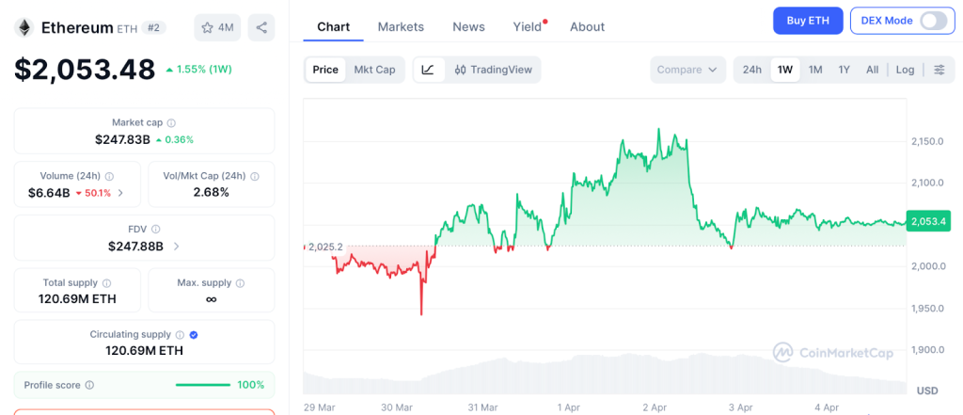
Task: Switch chart to Mkt Cap view
Action: 374,70
